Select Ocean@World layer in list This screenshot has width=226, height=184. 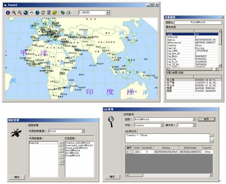[73, 155]
